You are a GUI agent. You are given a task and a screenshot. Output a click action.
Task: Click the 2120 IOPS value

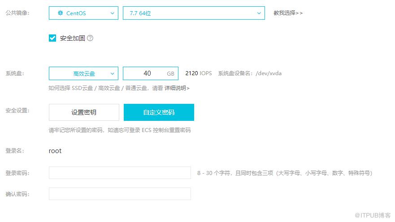click(199, 73)
